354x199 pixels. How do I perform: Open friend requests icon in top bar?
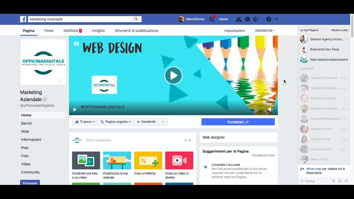coord(238,19)
